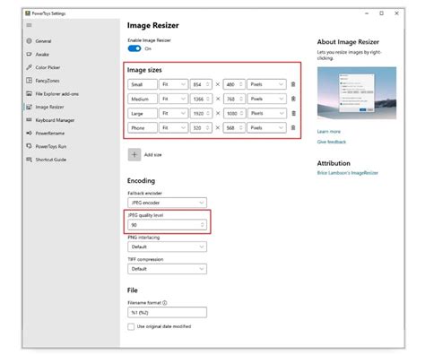Click the General gear icon

coord(29,41)
